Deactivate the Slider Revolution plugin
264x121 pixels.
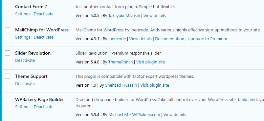coord(25,60)
